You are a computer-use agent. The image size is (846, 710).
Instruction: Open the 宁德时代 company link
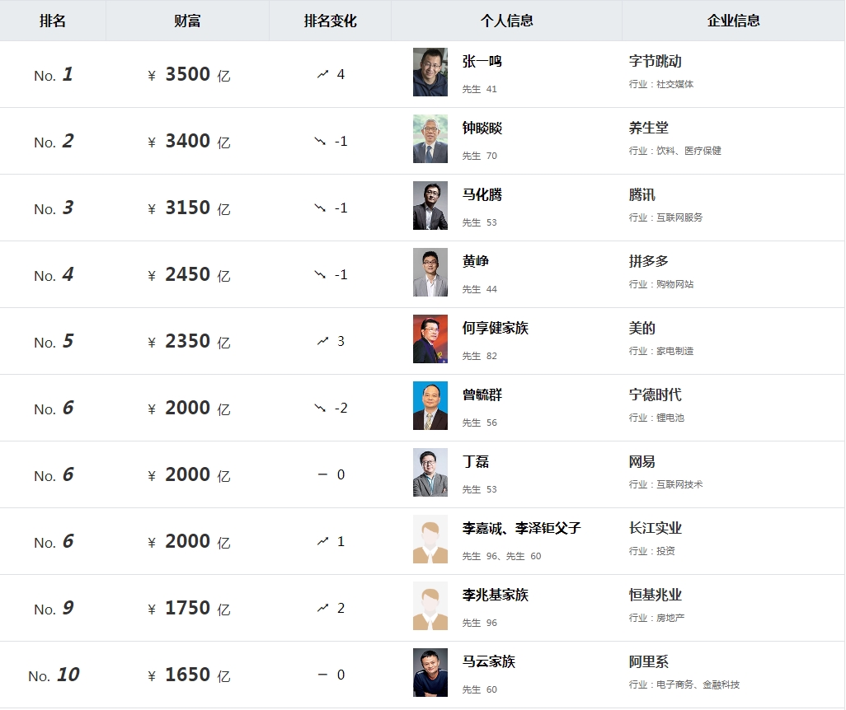click(655, 395)
